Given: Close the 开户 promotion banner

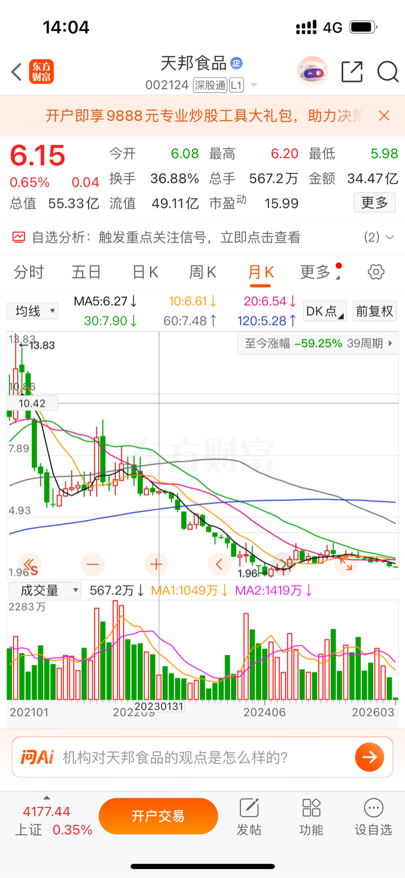Looking at the screenshot, I should coord(384,116).
